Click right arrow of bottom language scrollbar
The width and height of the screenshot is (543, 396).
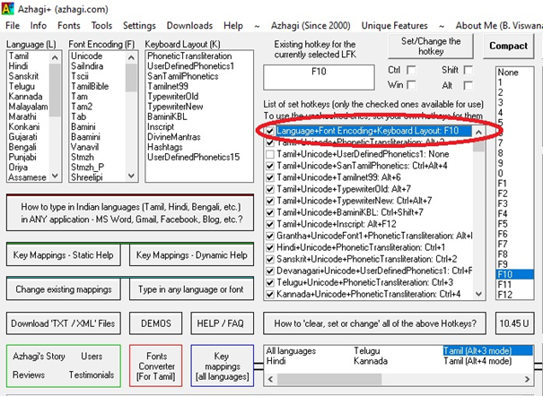[x=527, y=379]
